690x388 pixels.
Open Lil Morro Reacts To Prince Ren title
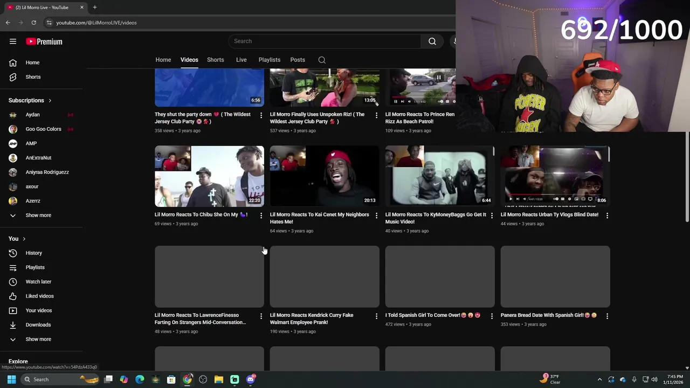pos(420,118)
